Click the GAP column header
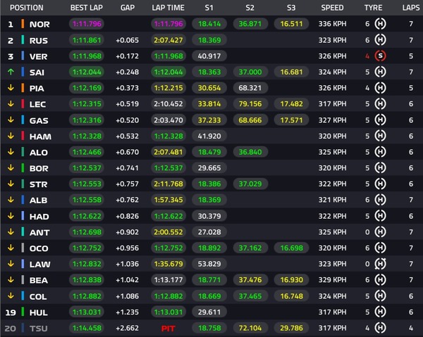The image size is (423, 337). click(x=128, y=8)
